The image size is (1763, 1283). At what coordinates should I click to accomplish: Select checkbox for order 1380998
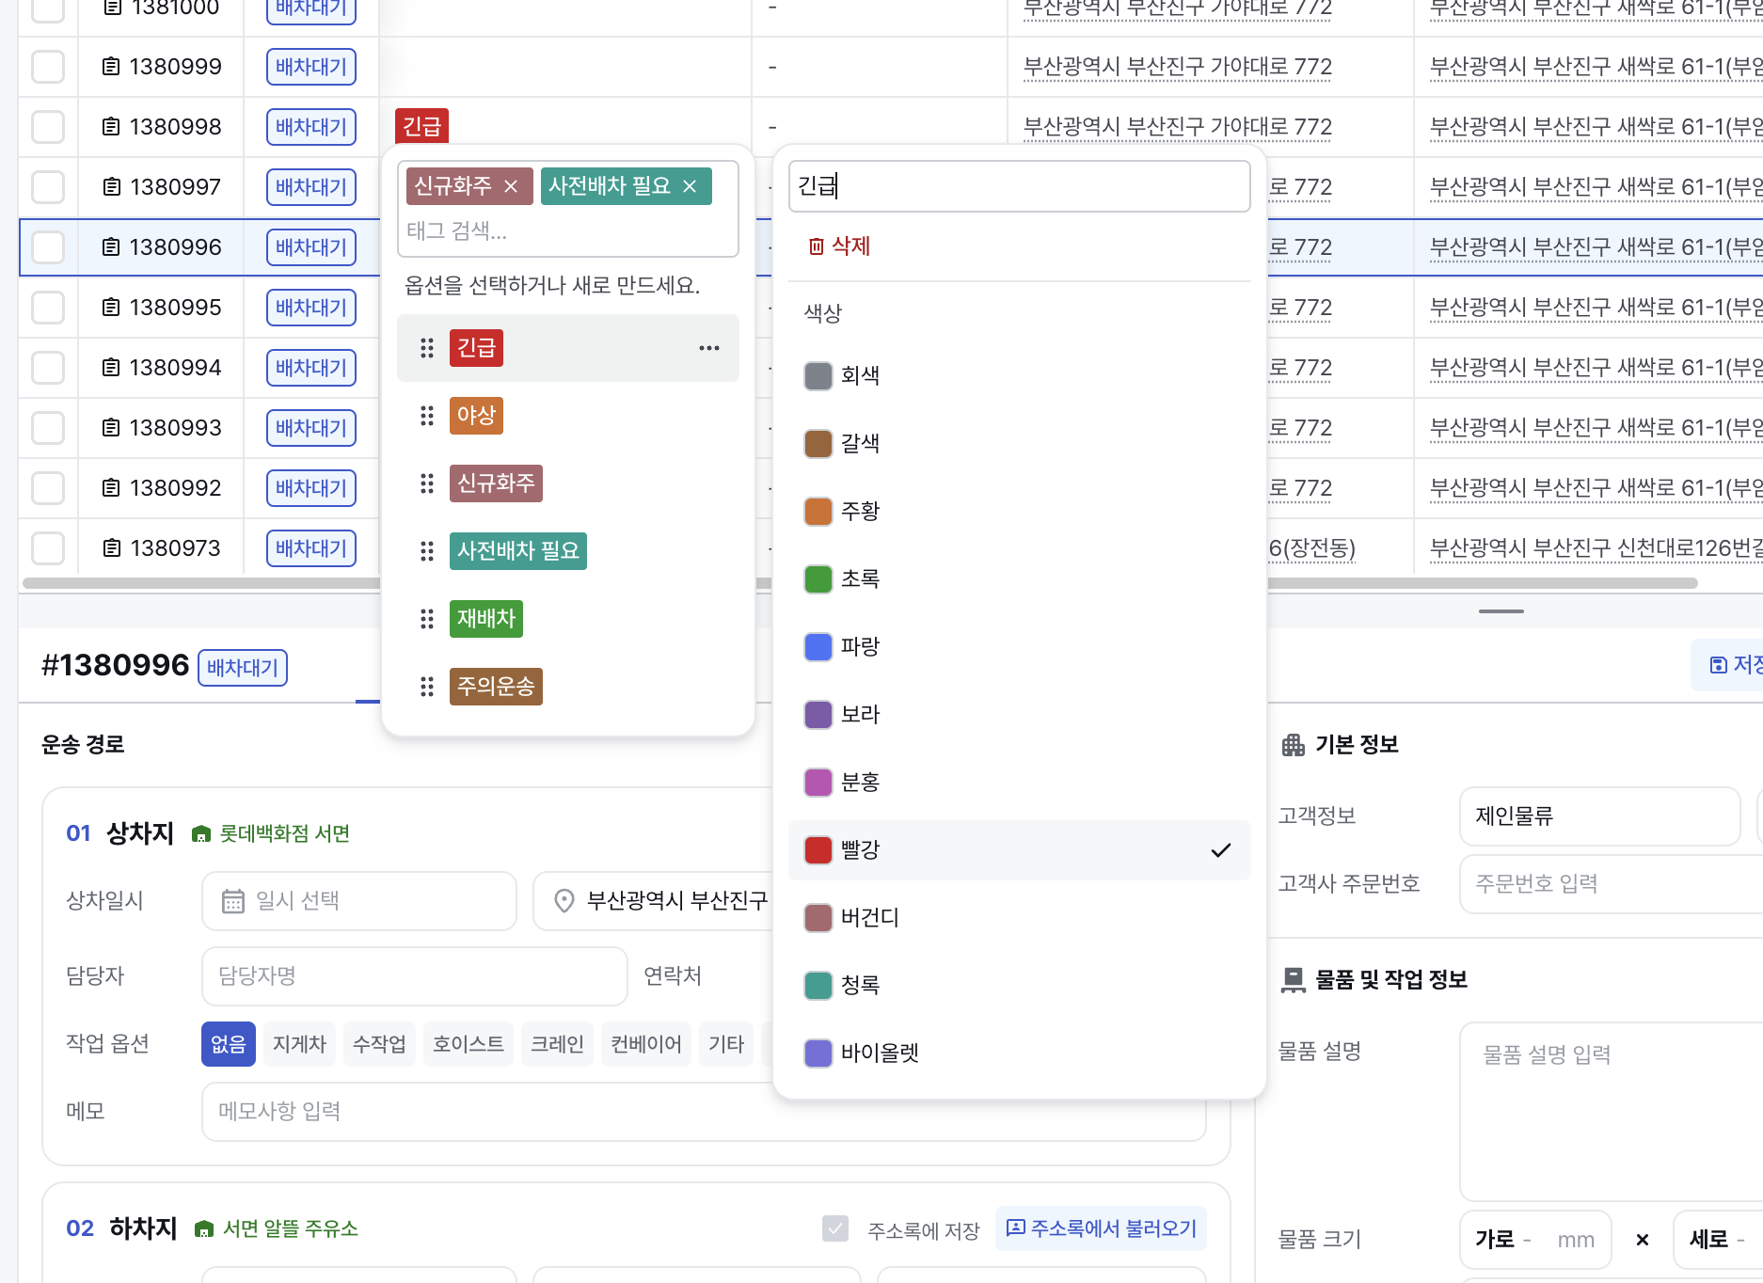[x=48, y=127]
